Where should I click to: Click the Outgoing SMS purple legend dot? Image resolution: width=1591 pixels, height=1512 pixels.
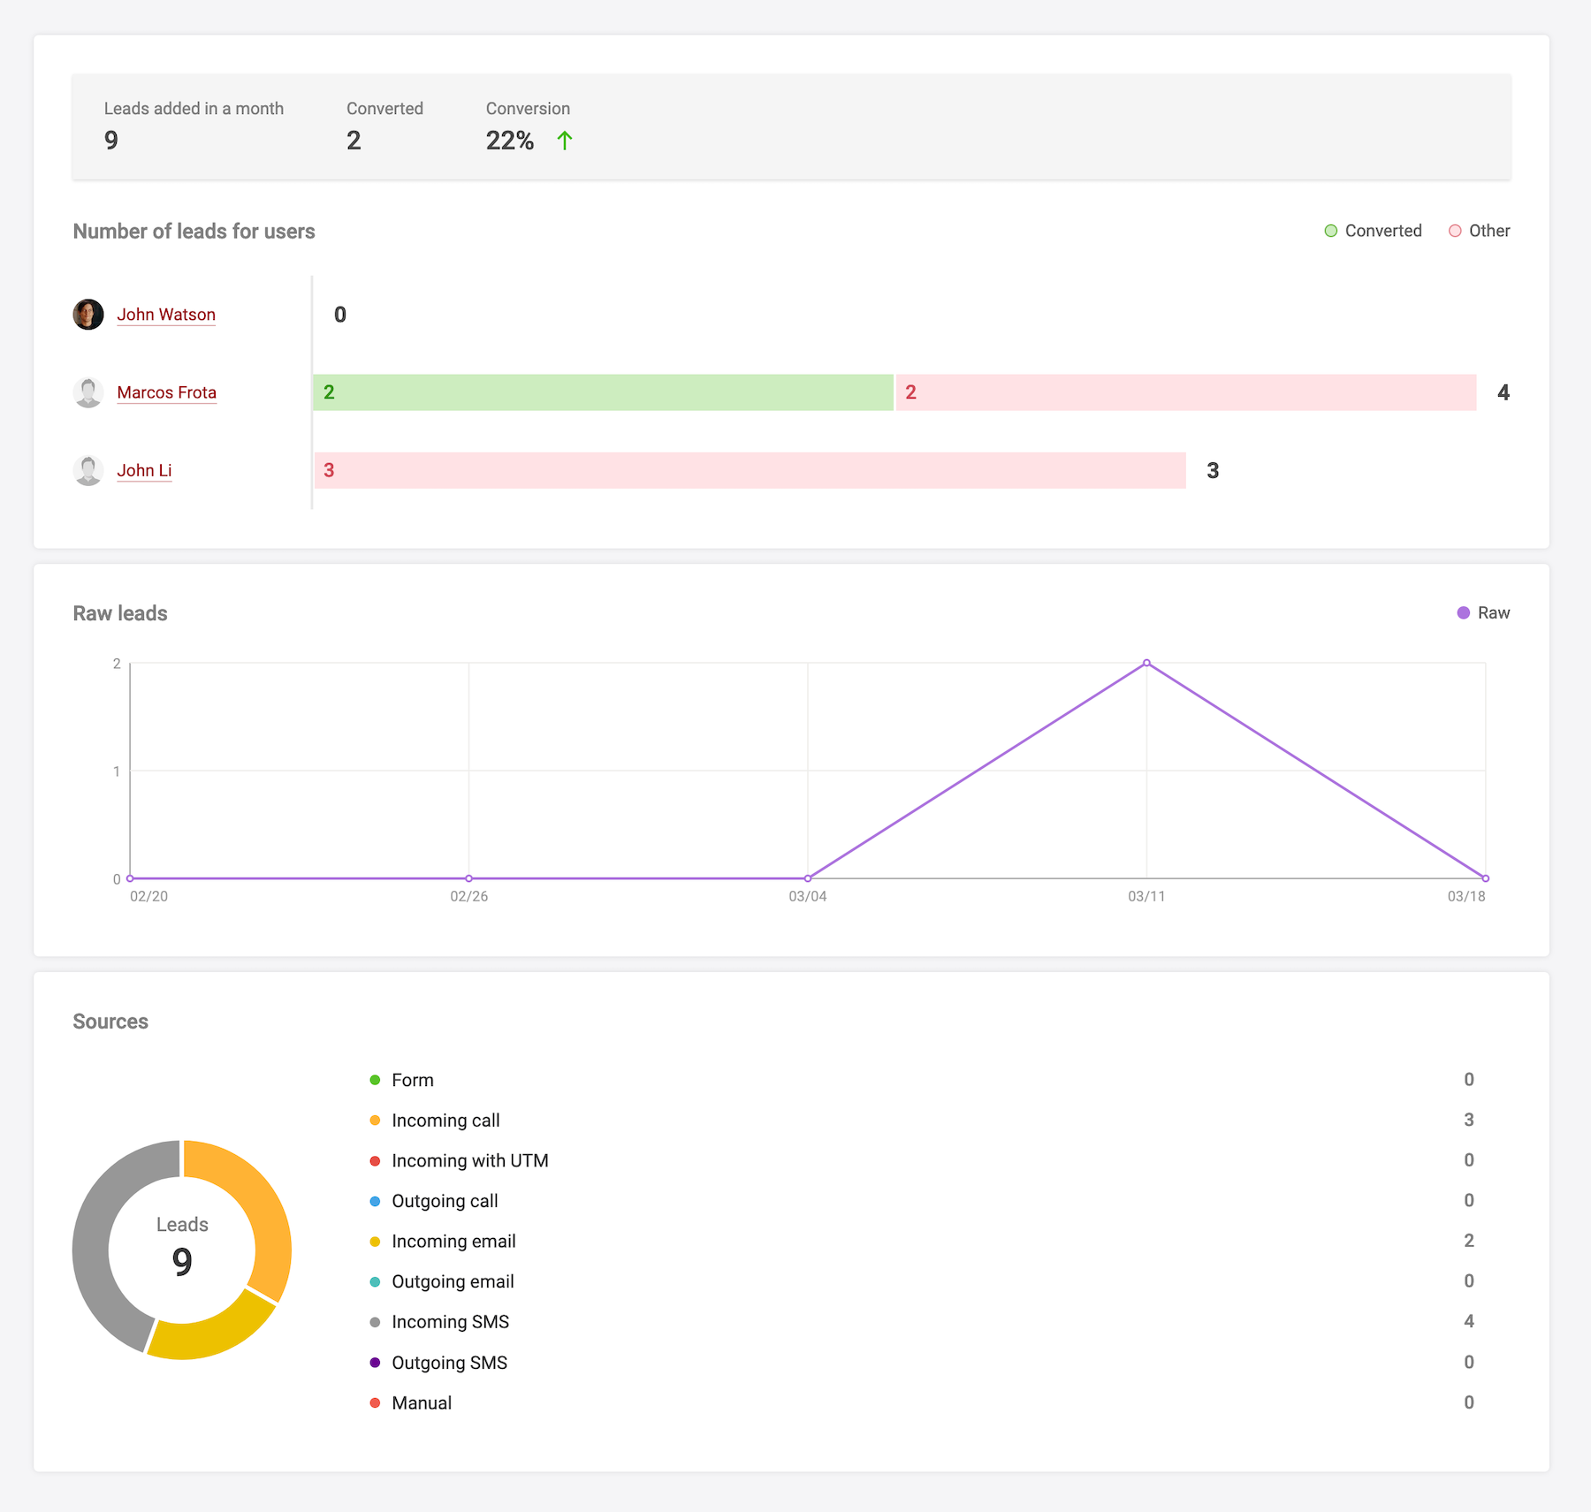pos(375,1363)
